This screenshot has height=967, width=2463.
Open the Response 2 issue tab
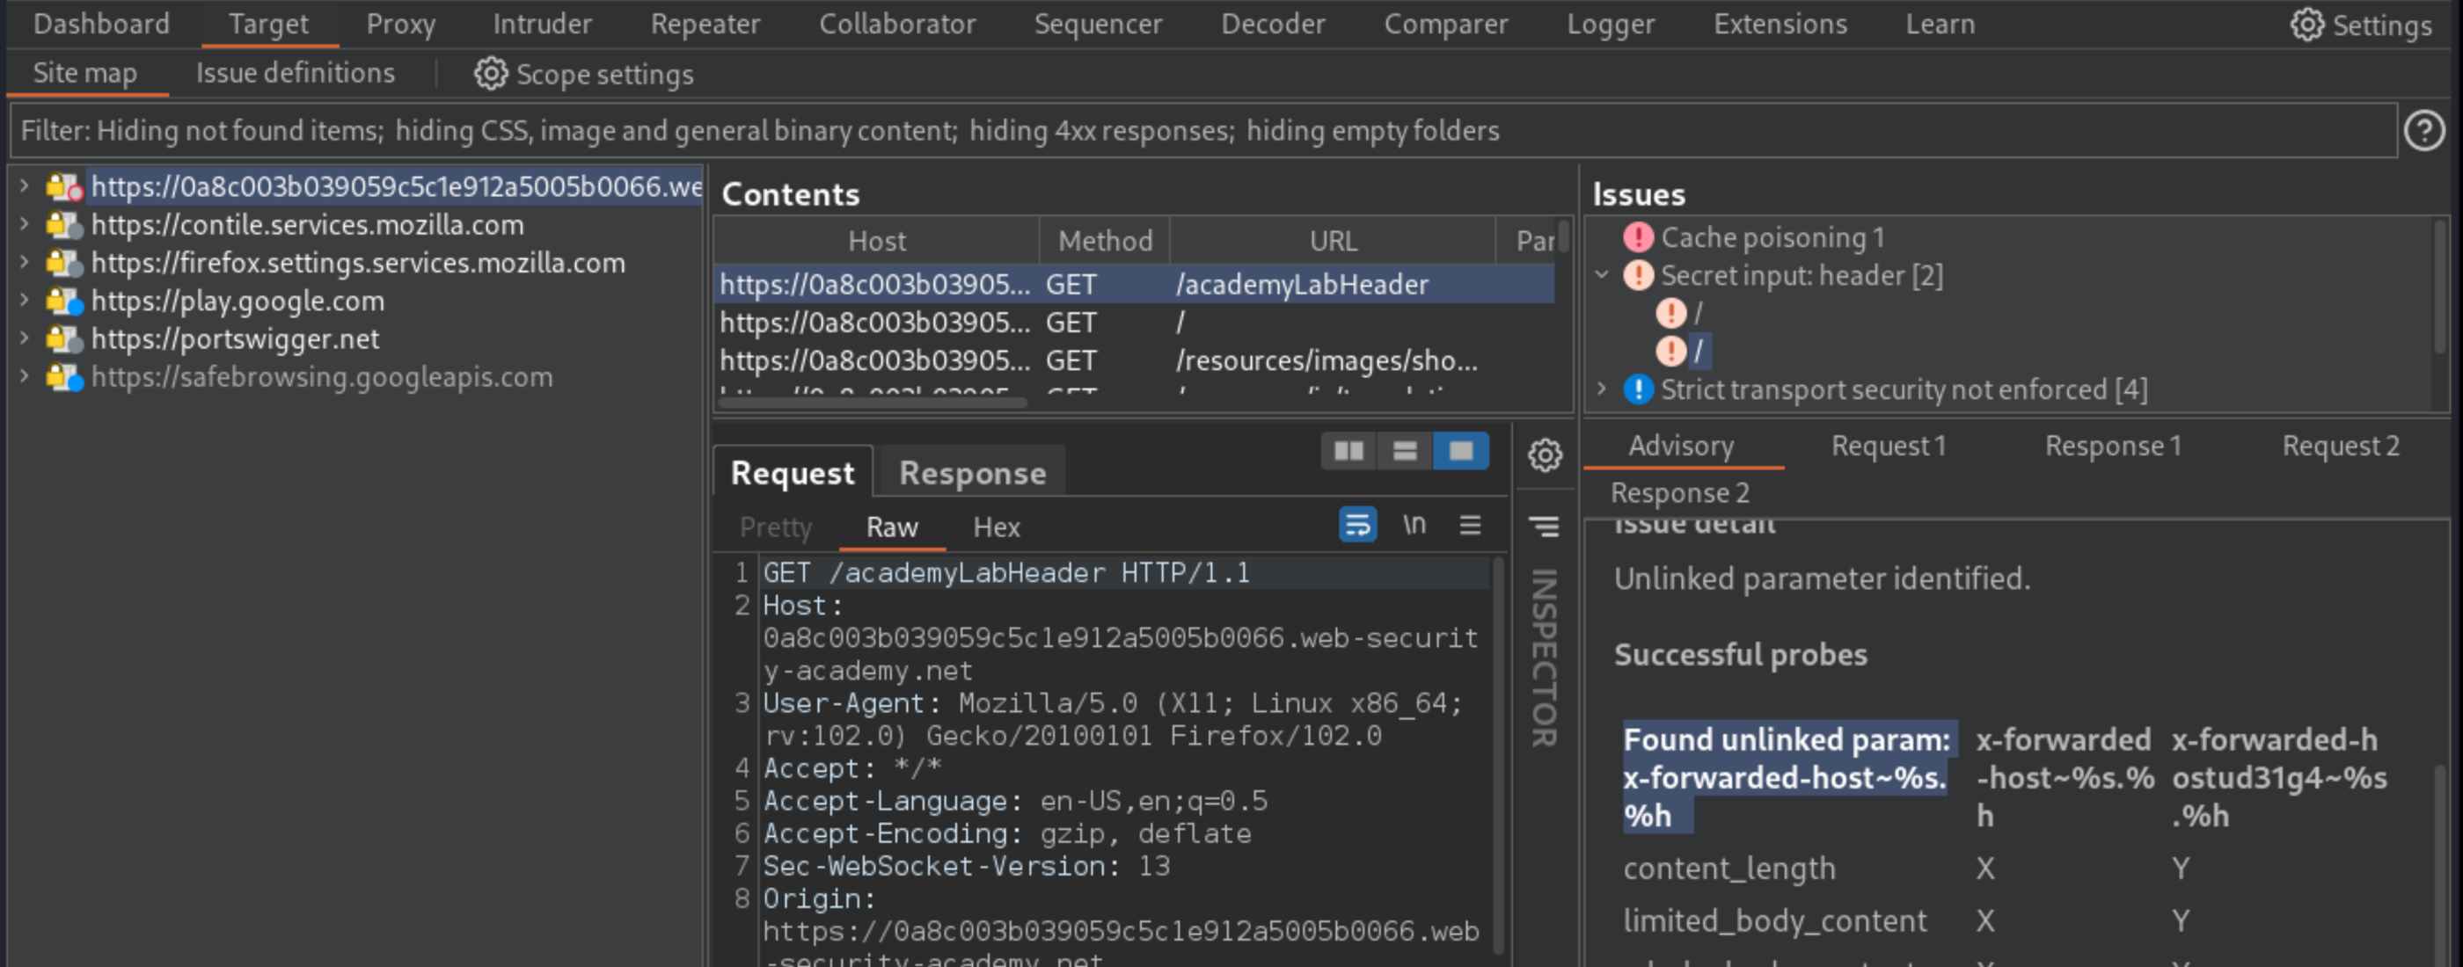1680,493
